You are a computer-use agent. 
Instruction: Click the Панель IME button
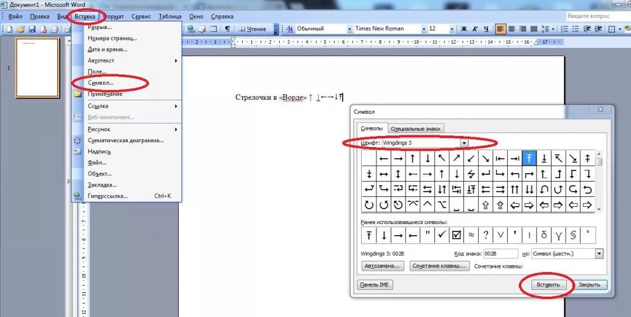pyautogui.click(x=375, y=284)
